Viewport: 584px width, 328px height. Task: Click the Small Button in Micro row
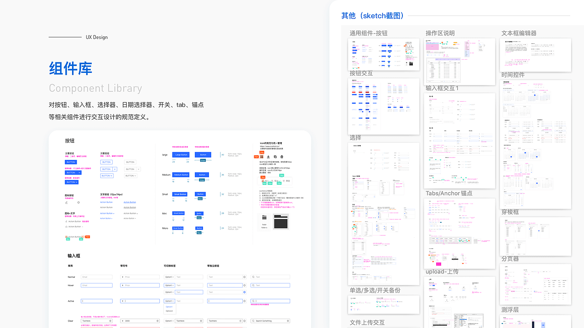[178, 228]
